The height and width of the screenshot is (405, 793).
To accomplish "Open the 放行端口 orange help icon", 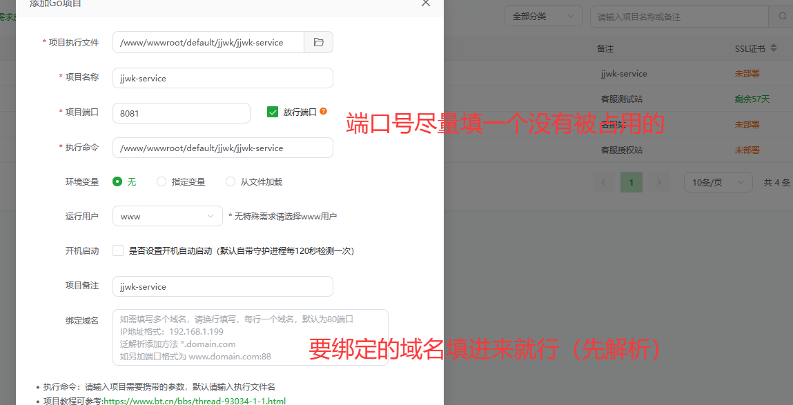I will tap(323, 111).
